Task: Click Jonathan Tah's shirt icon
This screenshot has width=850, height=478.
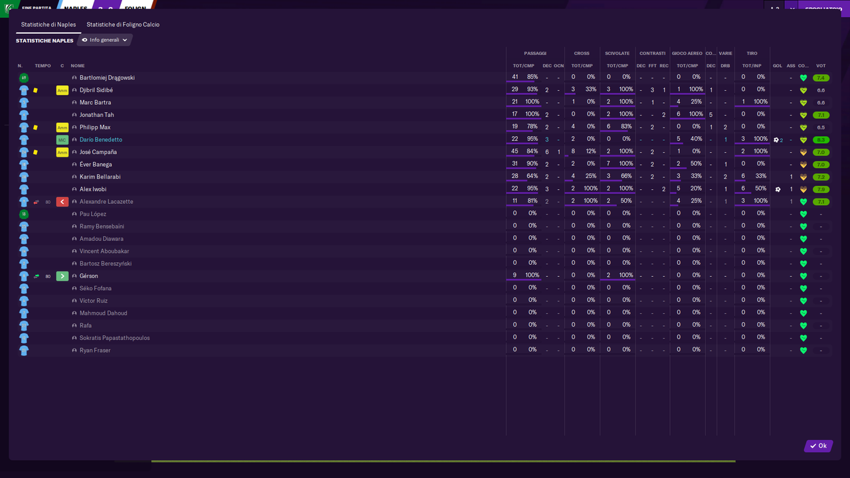Action: (x=24, y=115)
